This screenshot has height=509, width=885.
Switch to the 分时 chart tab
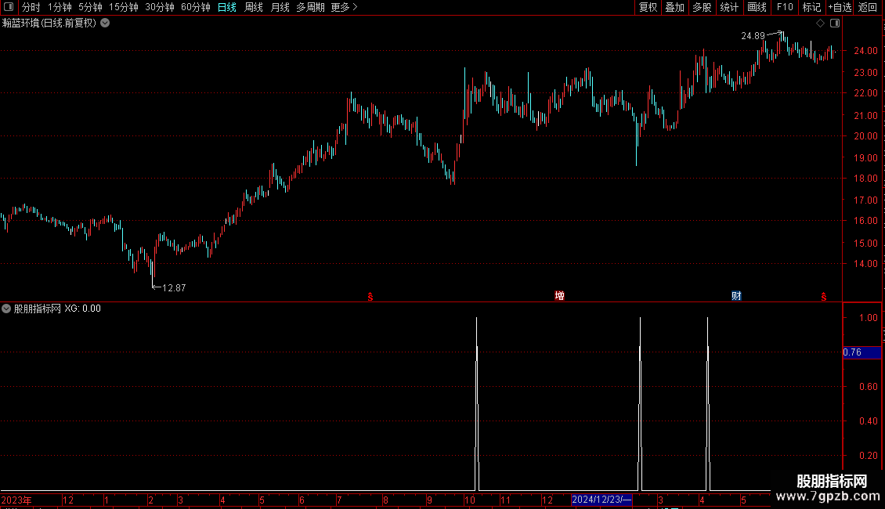coord(31,7)
